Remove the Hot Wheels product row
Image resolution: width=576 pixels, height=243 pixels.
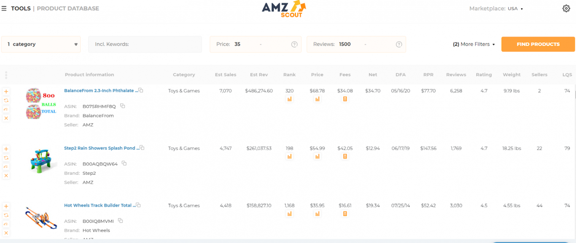click(x=6, y=233)
